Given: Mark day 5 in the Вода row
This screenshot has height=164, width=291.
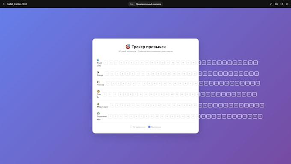Looking at the screenshot, I should (x=126, y=63).
